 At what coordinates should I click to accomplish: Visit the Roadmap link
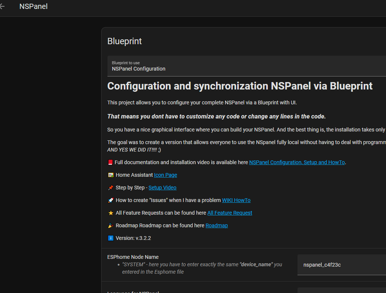click(216, 225)
